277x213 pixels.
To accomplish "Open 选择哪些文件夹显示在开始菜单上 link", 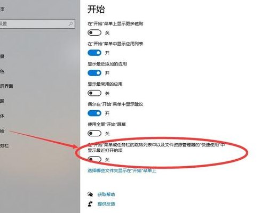I will tap(122, 171).
